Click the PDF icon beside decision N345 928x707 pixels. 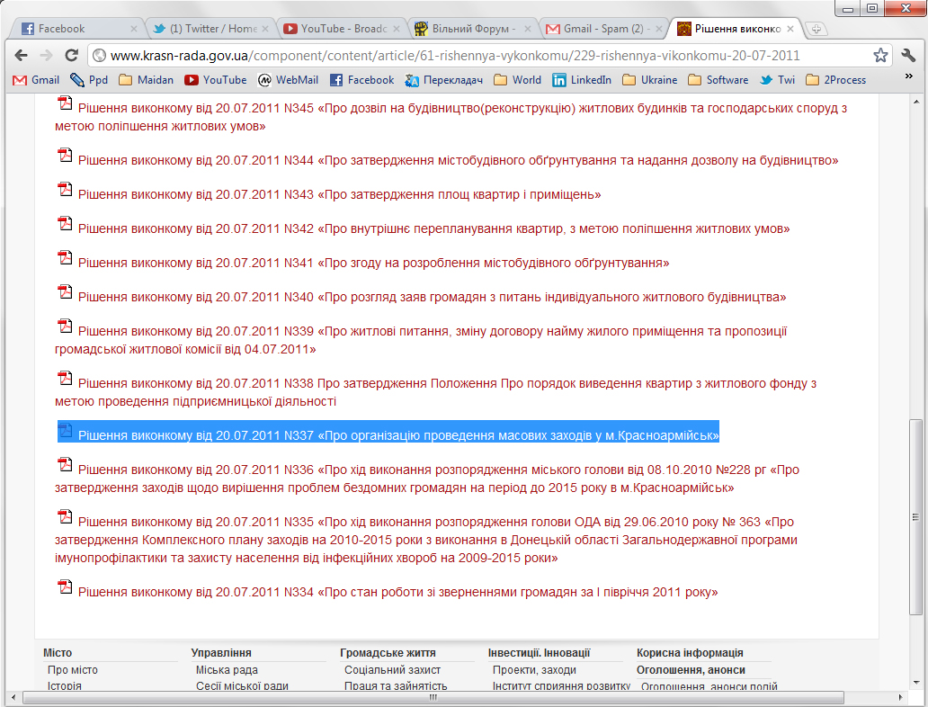pyautogui.click(x=65, y=104)
